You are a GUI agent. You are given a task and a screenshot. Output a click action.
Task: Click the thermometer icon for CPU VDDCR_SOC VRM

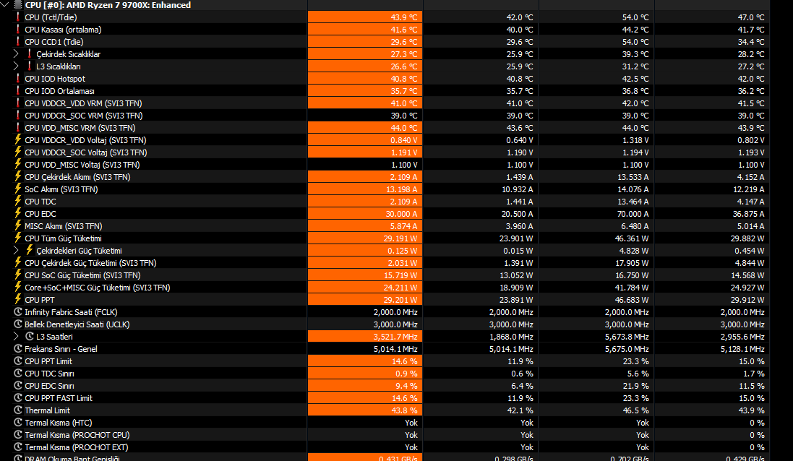click(x=18, y=115)
